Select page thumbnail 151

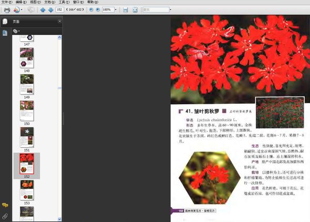[27, 137]
